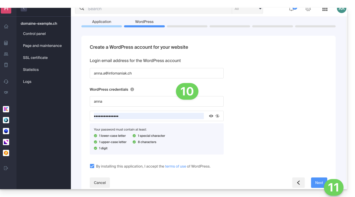Click the logout icon at sidebar bottom

6,168
